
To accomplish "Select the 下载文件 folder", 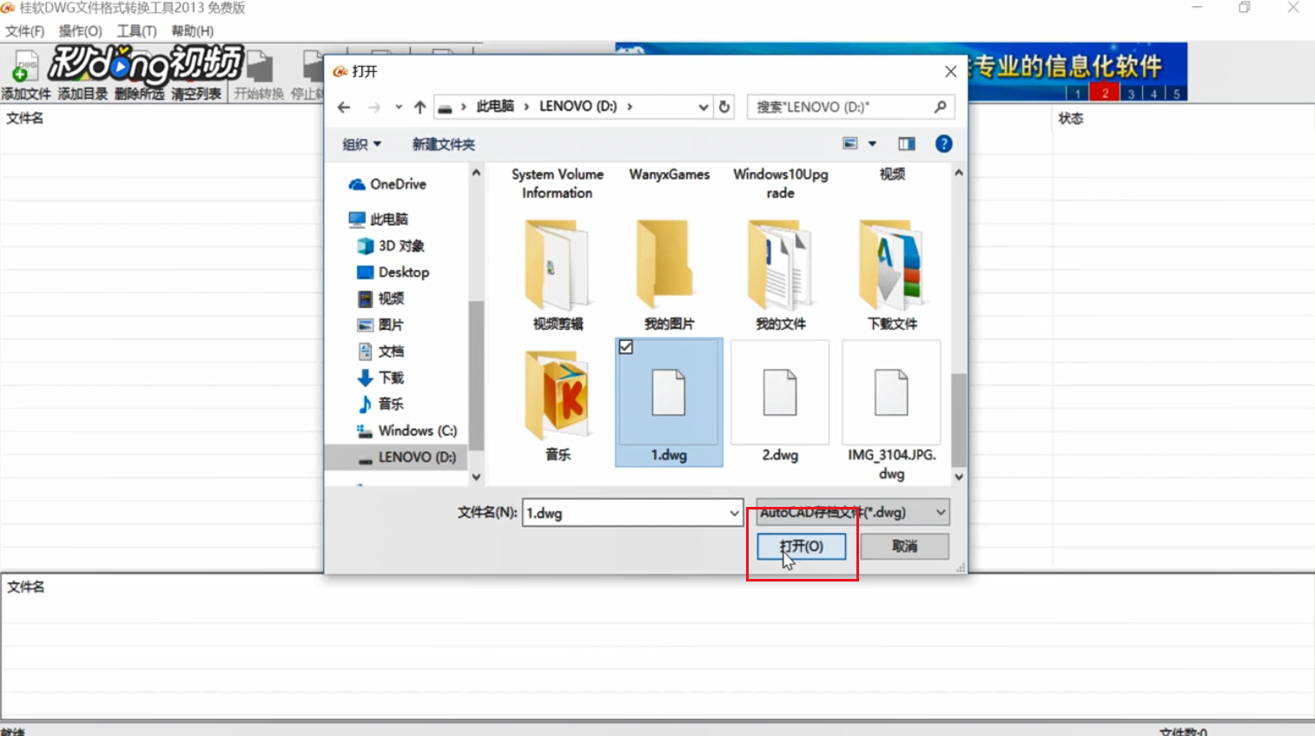I will 892,274.
